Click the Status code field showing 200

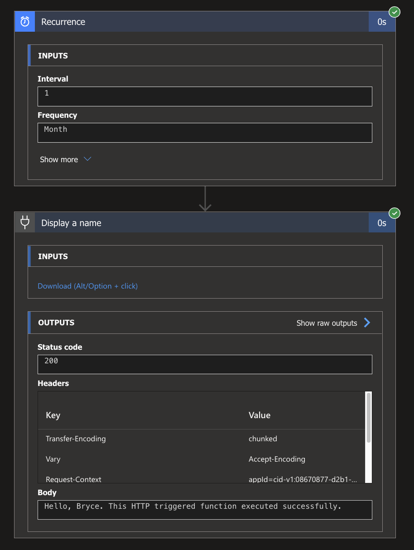coord(205,364)
